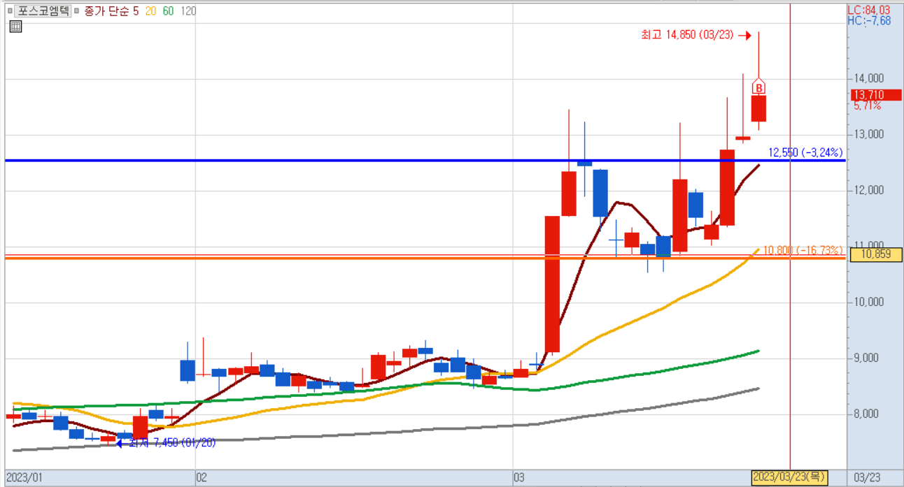The width and height of the screenshot is (904, 487).
Task: Click the 02 month axis label
Action: pyautogui.click(x=202, y=477)
